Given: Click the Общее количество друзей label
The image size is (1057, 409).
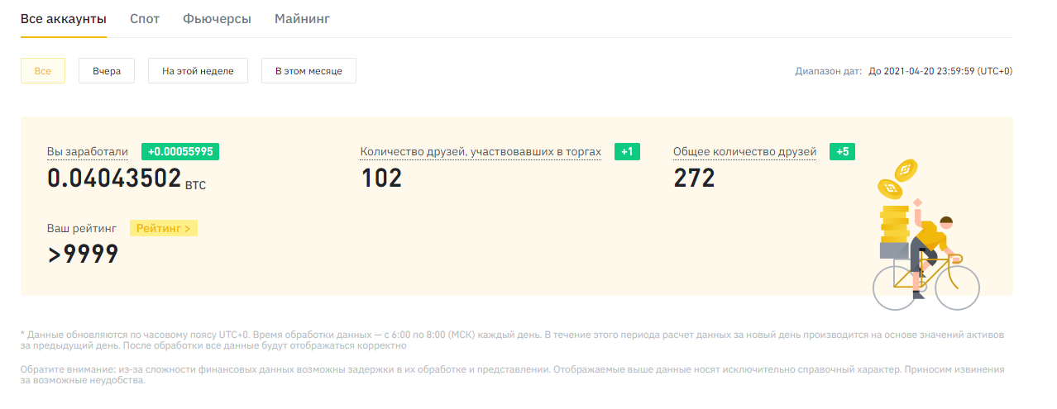Looking at the screenshot, I should [744, 152].
